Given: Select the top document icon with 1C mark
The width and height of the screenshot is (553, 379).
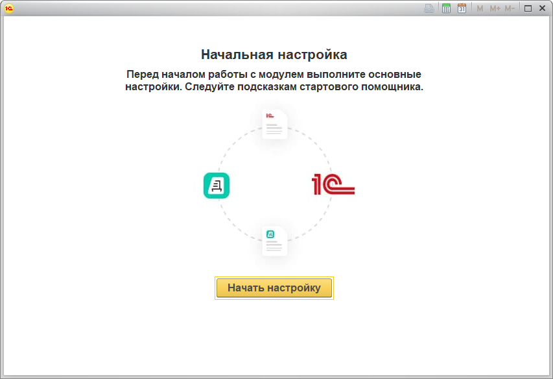Looking at the screenshot, I should point(274,124).
